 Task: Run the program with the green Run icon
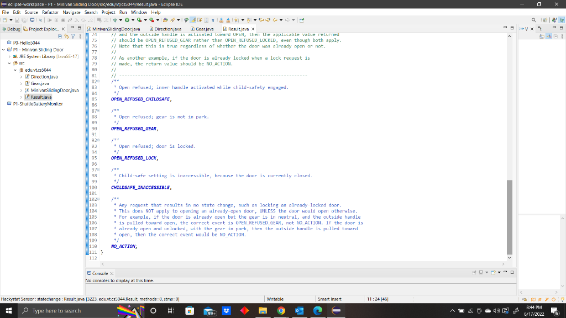click(127, 19)
